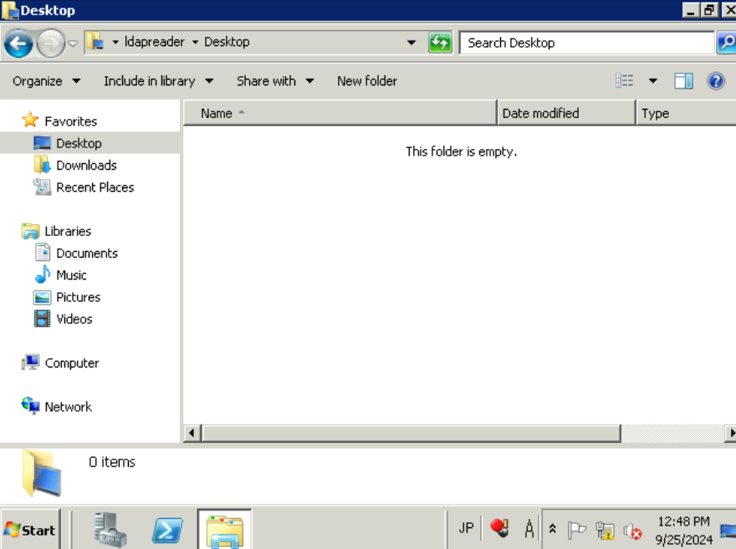Open Server Manager from taskbar
The width and height of the screenshot is (736, 549).
pos(110,529)
